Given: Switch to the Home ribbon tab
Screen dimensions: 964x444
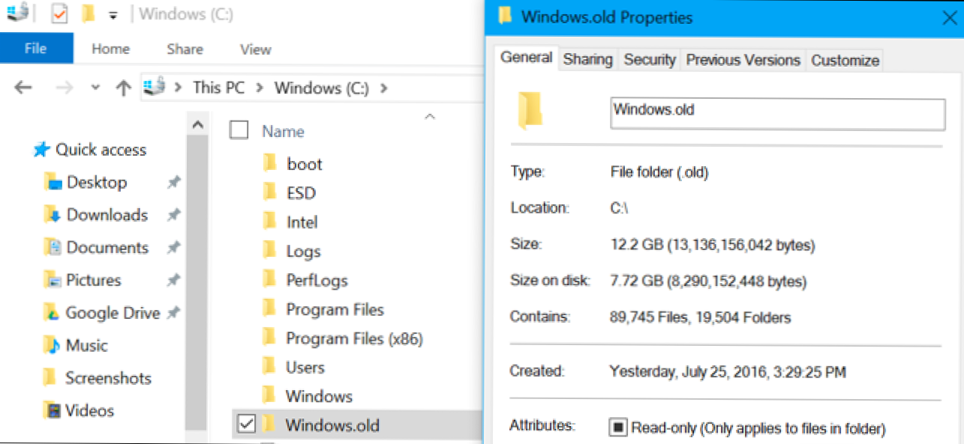Looking at the screenshot, I should pos(110,49).
